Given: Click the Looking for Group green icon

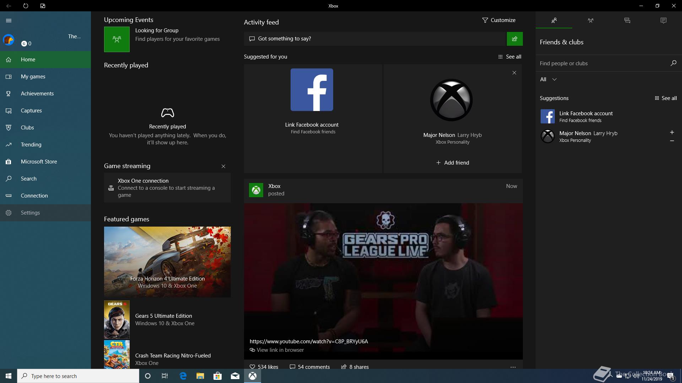Looking at the screenshot, I should [117, 39].
